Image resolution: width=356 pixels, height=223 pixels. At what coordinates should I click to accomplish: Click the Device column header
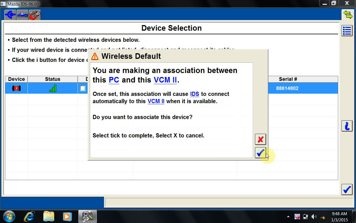[16, 79]
